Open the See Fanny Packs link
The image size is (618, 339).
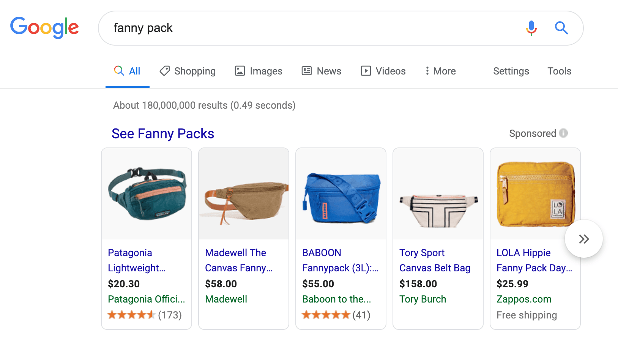click(163, 134)
